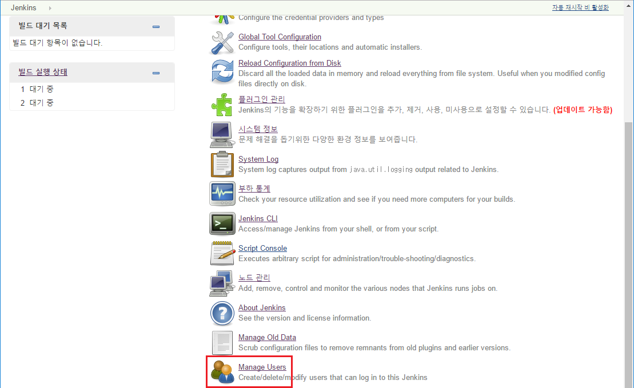
Task: Click the 'Access/manage Jenkins from your shell' description
Action: (338, 229)
